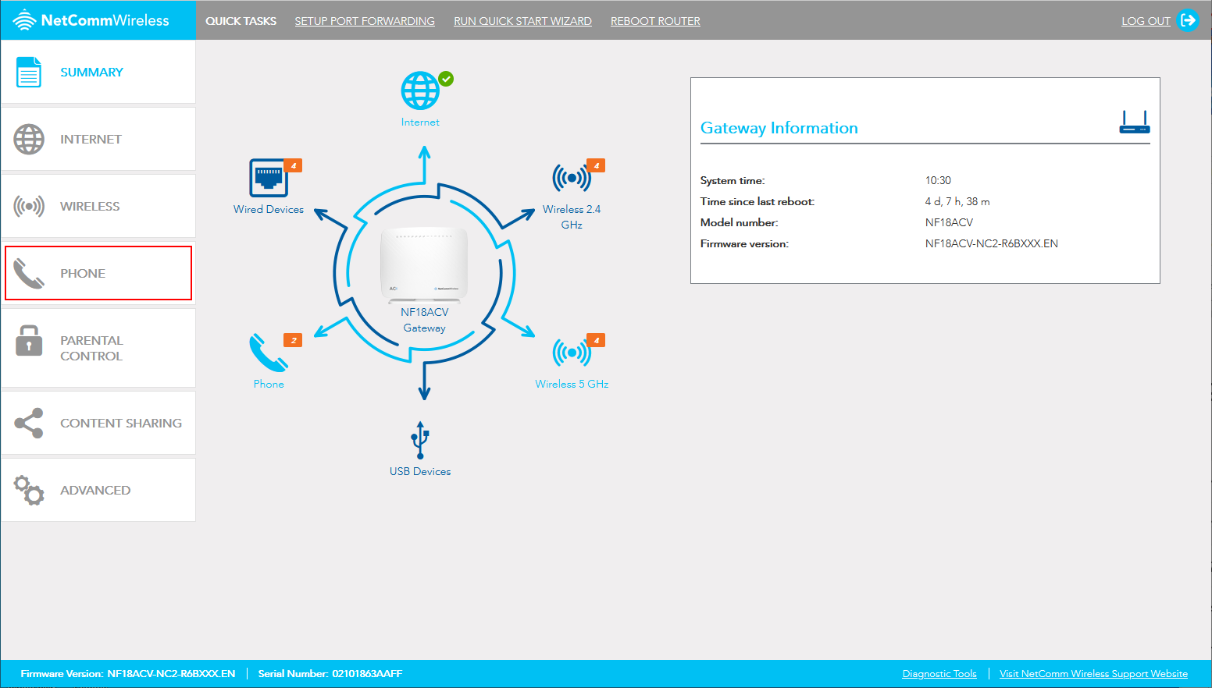
Task: Open the Content Sharing menu item
Action: tap(98, 423)
